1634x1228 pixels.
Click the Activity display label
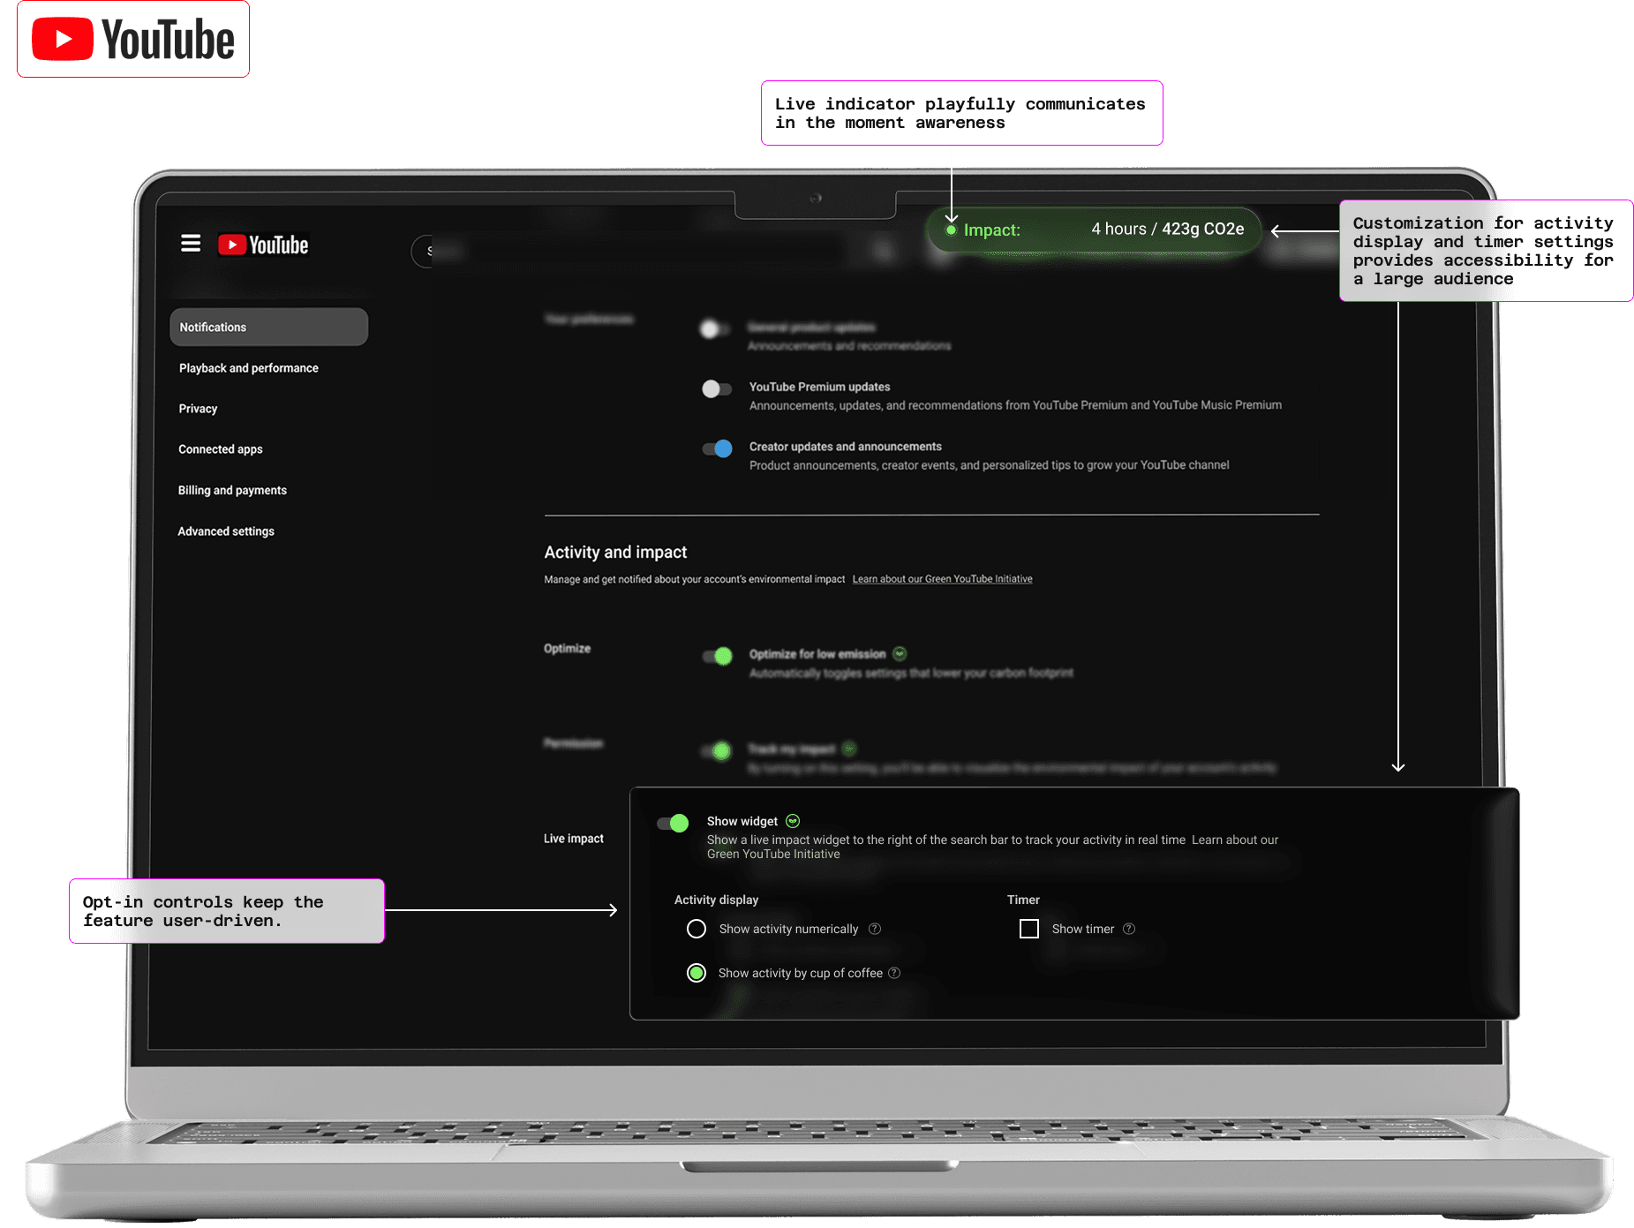(716, 900)
